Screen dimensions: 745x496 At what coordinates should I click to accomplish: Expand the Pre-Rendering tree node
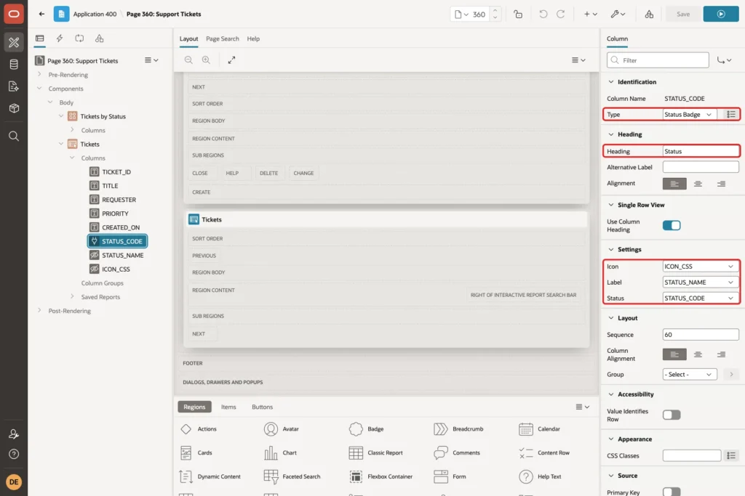tap(39, 75)
